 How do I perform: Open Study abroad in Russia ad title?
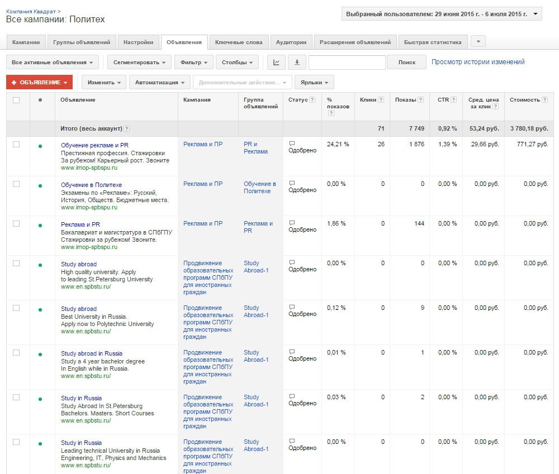92,353
